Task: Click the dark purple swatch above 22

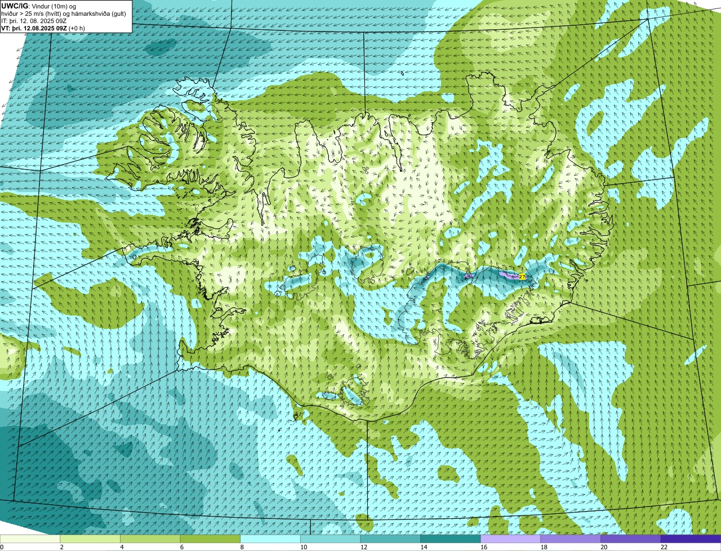Action: pyautogui.click(x=691, y=539)
